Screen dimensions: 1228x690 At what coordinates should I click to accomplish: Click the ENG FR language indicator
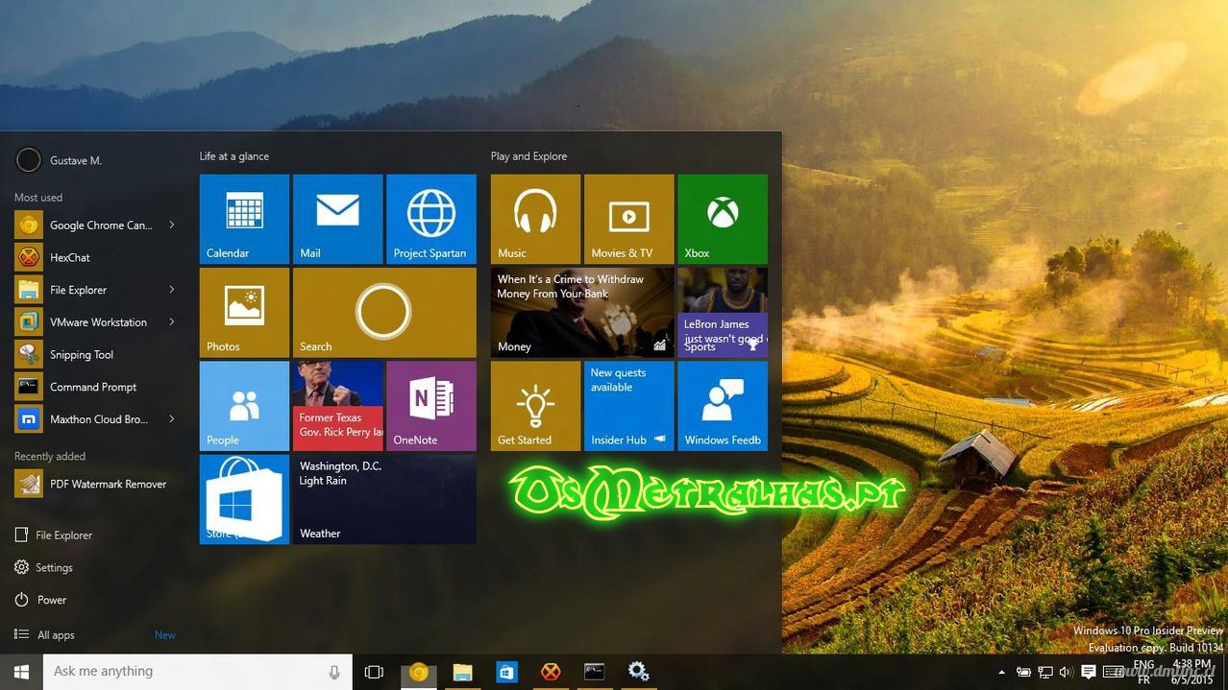point(1143,672)
